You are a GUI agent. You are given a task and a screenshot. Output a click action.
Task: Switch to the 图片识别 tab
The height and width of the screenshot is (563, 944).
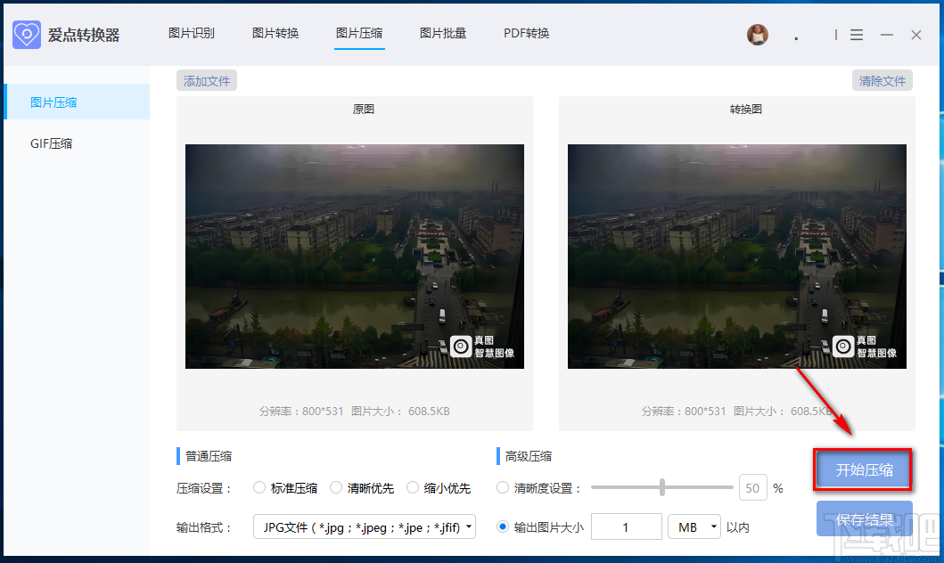tap(192, 33)
